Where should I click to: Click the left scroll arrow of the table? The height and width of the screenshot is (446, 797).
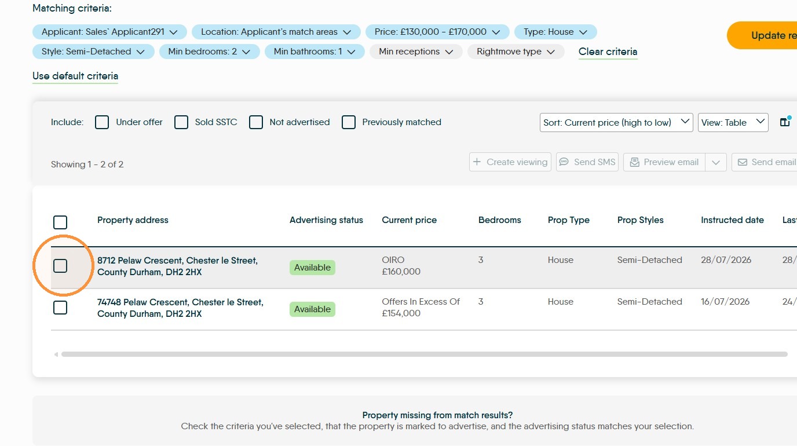[56, 354]
